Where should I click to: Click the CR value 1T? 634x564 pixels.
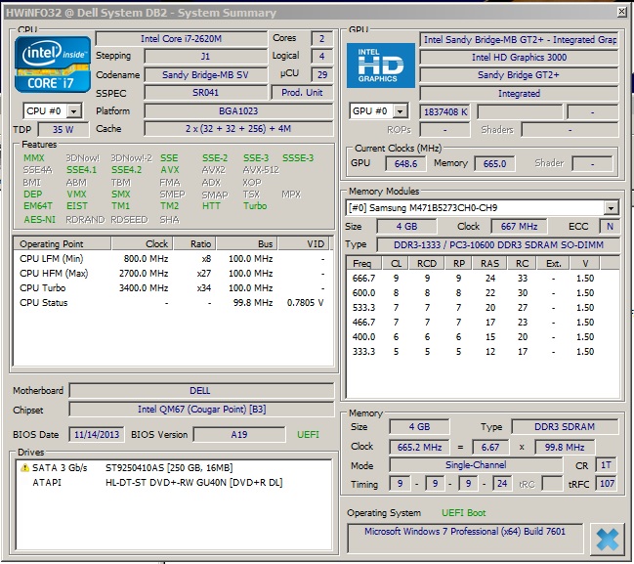(606, 465)
